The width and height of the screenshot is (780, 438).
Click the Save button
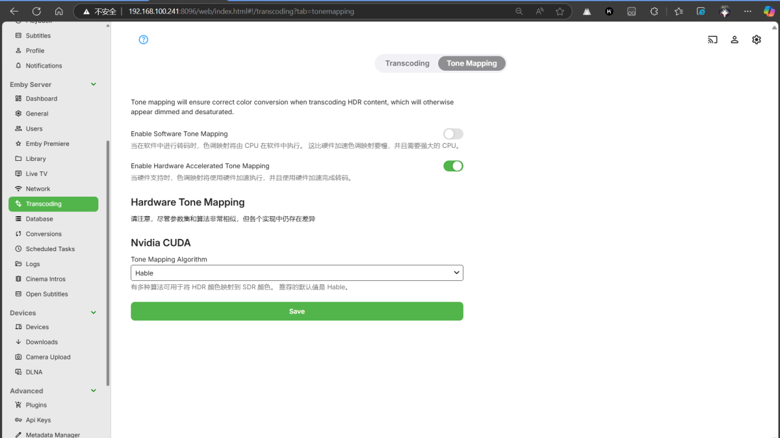(296, 311)
